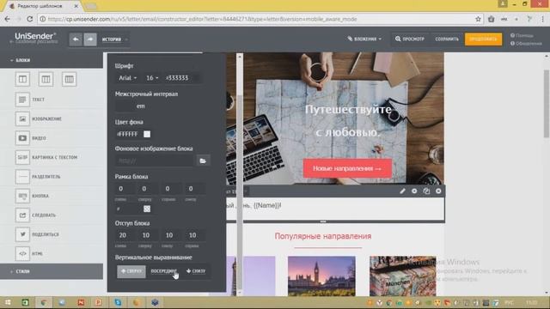Select the four-column layout block icon
The image size is (550, 309).
(x=69, y=79)
